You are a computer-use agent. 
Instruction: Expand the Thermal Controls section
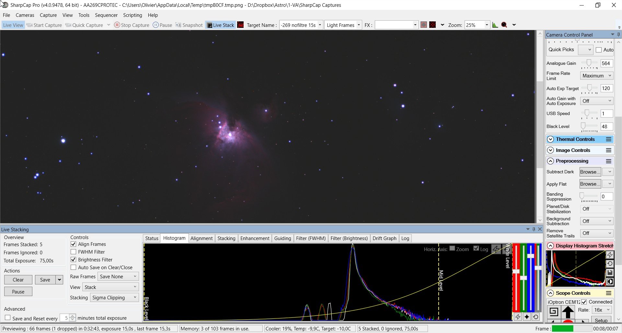point(550,139)
